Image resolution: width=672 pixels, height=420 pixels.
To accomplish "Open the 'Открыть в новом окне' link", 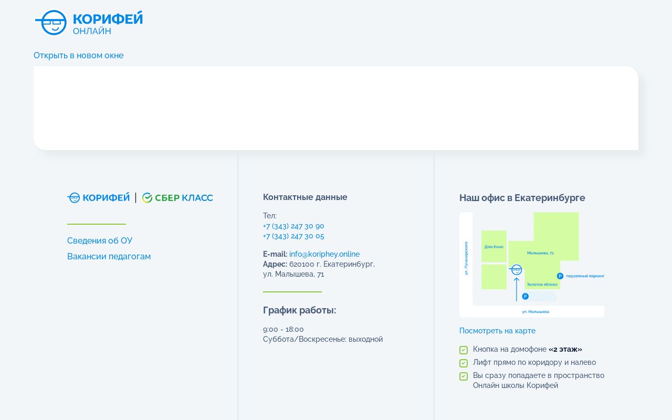I will [x=79, y=56].
